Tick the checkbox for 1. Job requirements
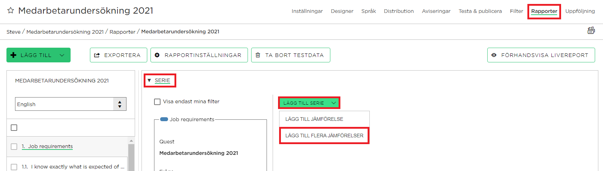This screenshot has height=171, width=603. (x=14, y=146)
